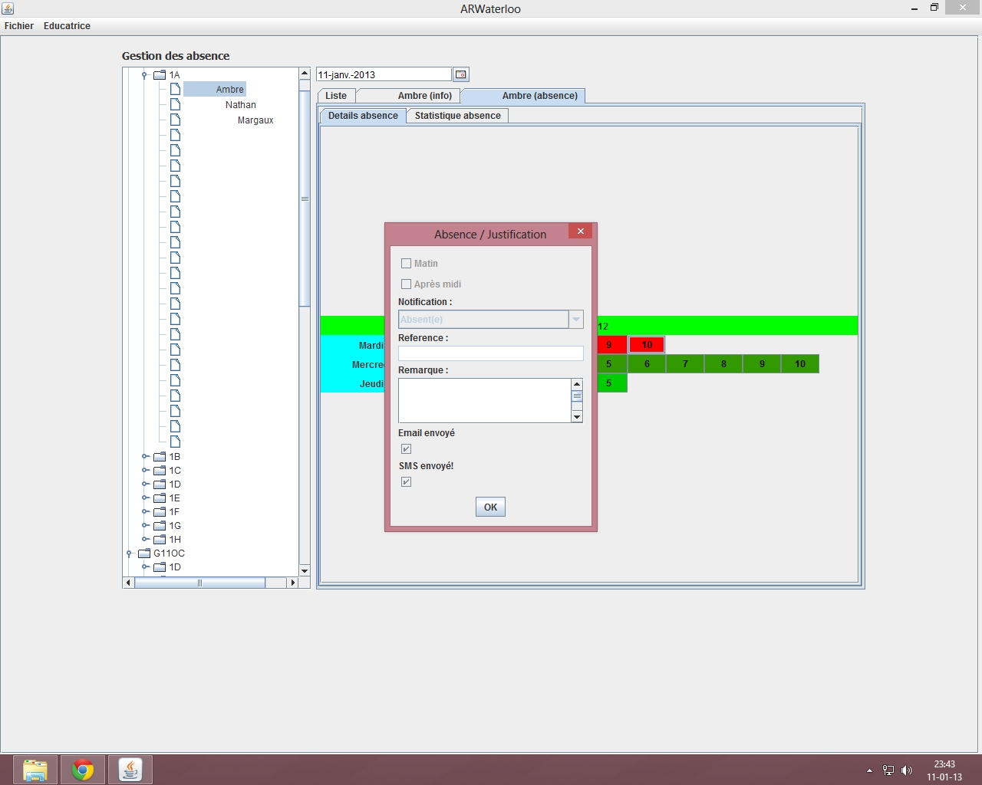Image resolution: width=982 pixels, height=785 pixels.
Task: Open Chrome from the taskbar
Action: (x=83, y=769)
